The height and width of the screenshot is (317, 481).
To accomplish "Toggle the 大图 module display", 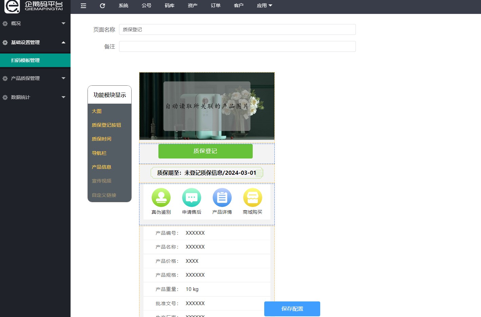I will (97, 111).
